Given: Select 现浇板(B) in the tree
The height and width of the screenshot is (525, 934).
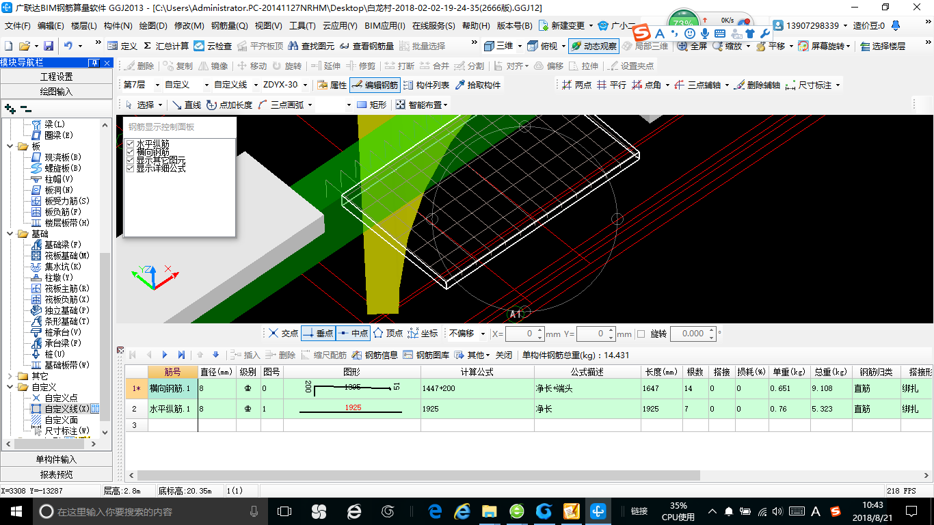Looking at the screenshot, I should pos(57,157).
